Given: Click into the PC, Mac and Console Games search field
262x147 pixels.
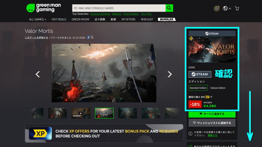Looking at the screenshot, I should (119, 8).
